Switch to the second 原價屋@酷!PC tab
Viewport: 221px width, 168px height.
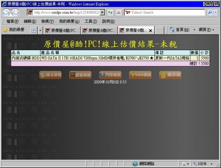pos(99,30)
